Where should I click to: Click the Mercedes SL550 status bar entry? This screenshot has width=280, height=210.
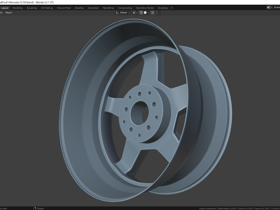pyautogui.click(x=227, y=208)
